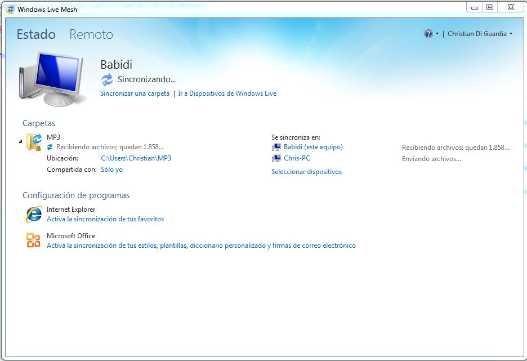Image resolution: width=527 pixels, height=361 pixels.
Task: Activate Microsoft Office settings sync link
Action: click(x=201, y=246)
